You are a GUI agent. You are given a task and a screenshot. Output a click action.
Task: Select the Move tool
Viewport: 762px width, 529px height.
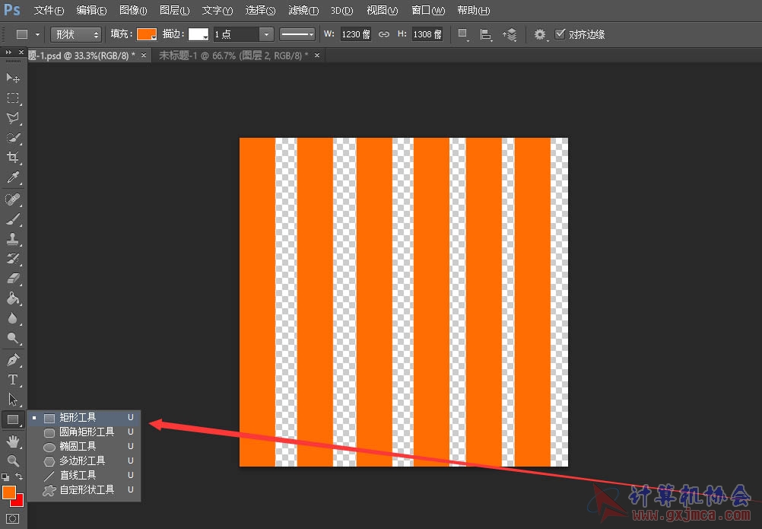(x=13, y=78)
